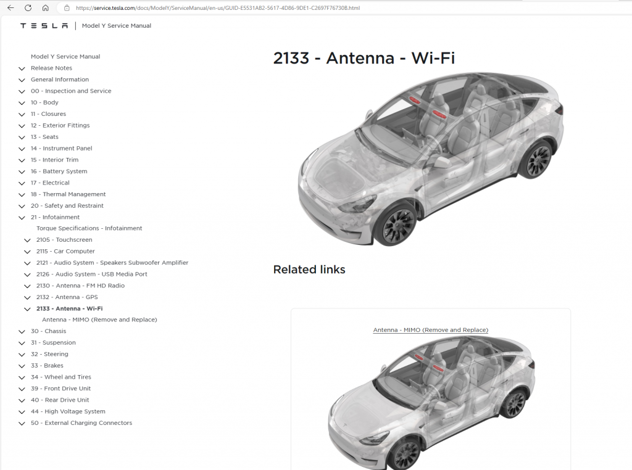Expand the 00 - Inspection and Service chevron
Screen dimensions: 632x470
(22, 91)
